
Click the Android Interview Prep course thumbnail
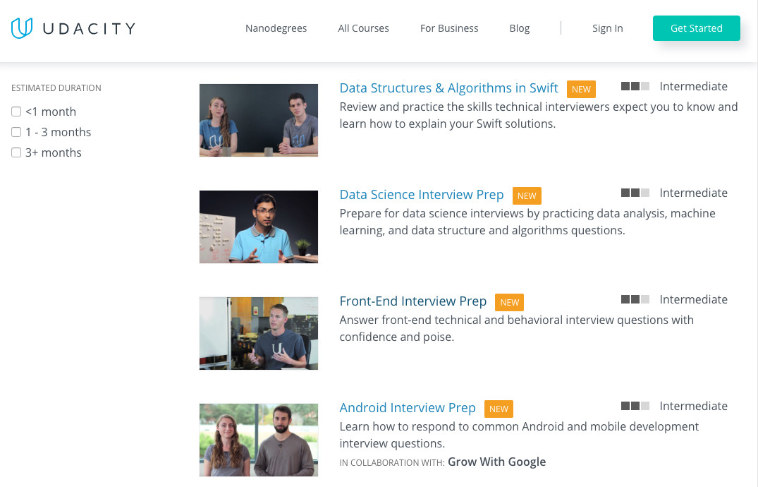coord(259,440)
